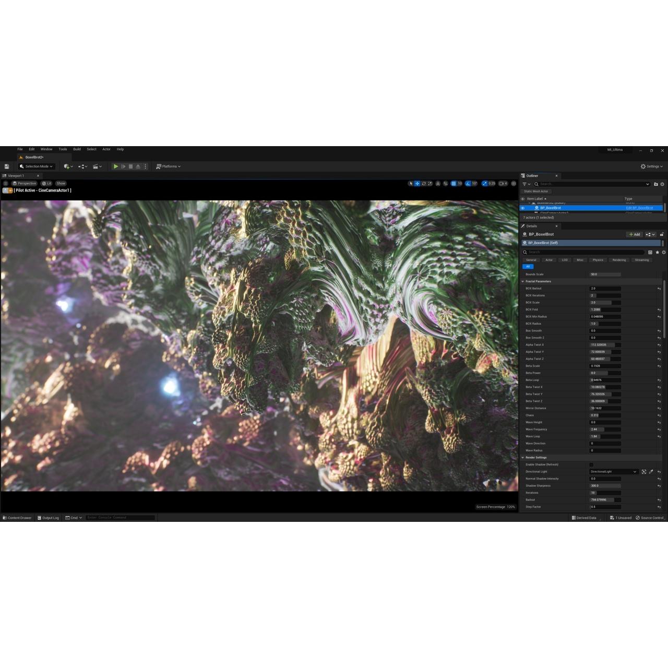Viewport: 668px width, 668px height.
Task: Toggle the Details panel lock icon
Action: point(662,234)
